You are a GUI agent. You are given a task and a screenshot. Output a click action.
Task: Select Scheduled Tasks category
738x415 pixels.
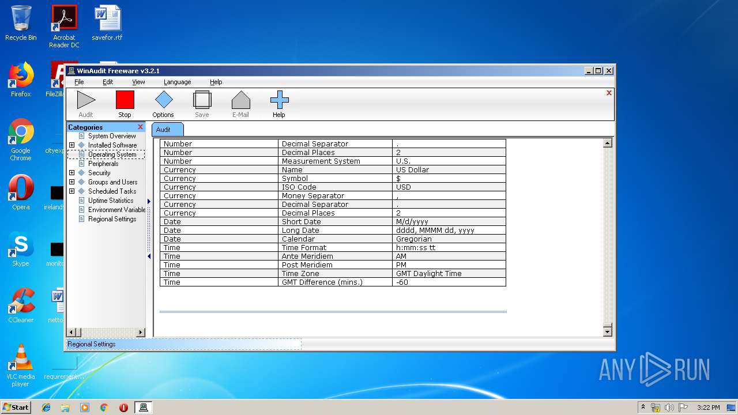coord(112,191)
